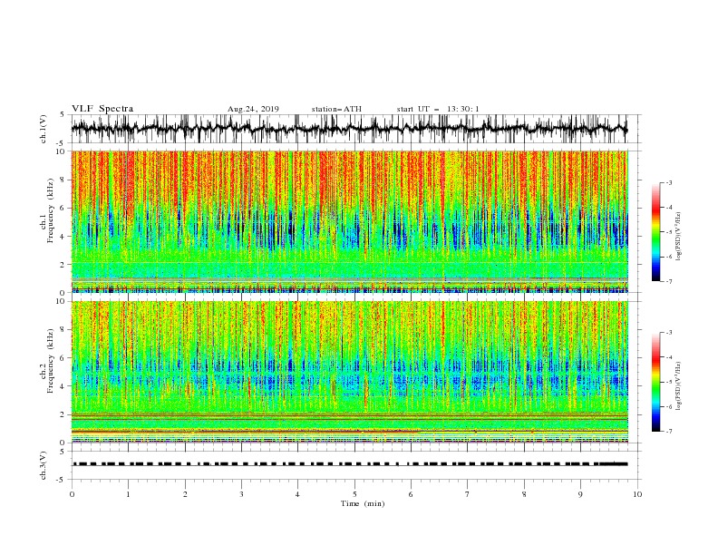The image size is (718, 555).
Task: Click the ch.2 spectrogram image
Action: coord(349,372)
